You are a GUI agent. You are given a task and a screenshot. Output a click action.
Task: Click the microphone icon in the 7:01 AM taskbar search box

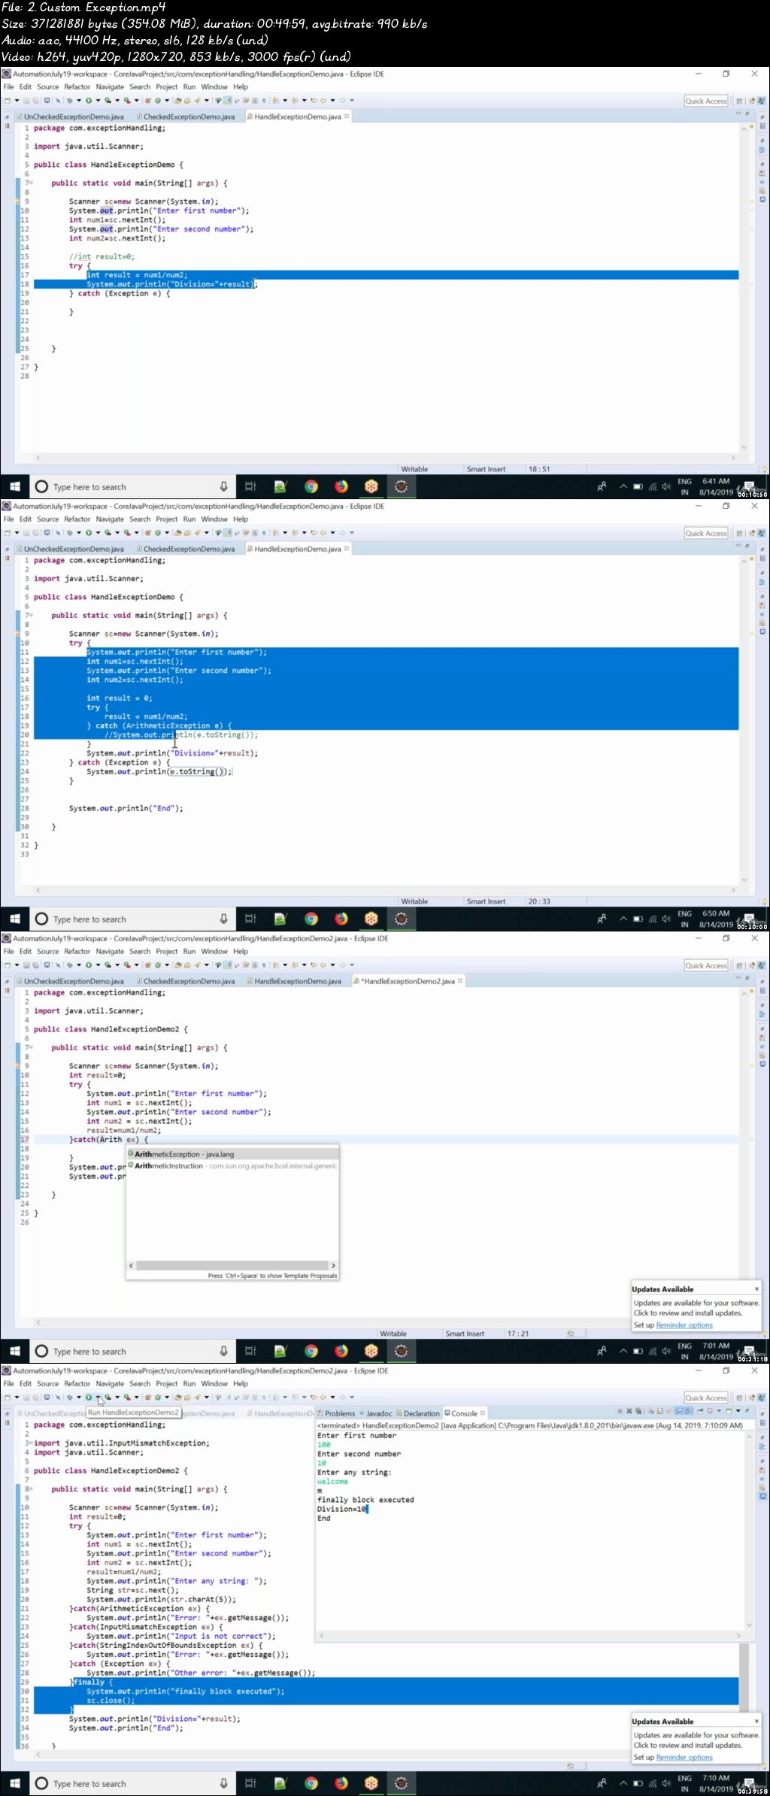[x=223, y=1351]
